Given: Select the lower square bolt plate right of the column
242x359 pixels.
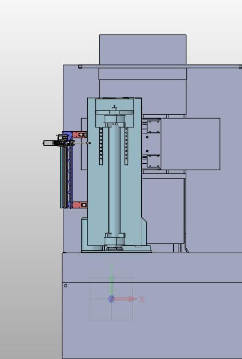Looking at the screenshot, I should point(154,162).
